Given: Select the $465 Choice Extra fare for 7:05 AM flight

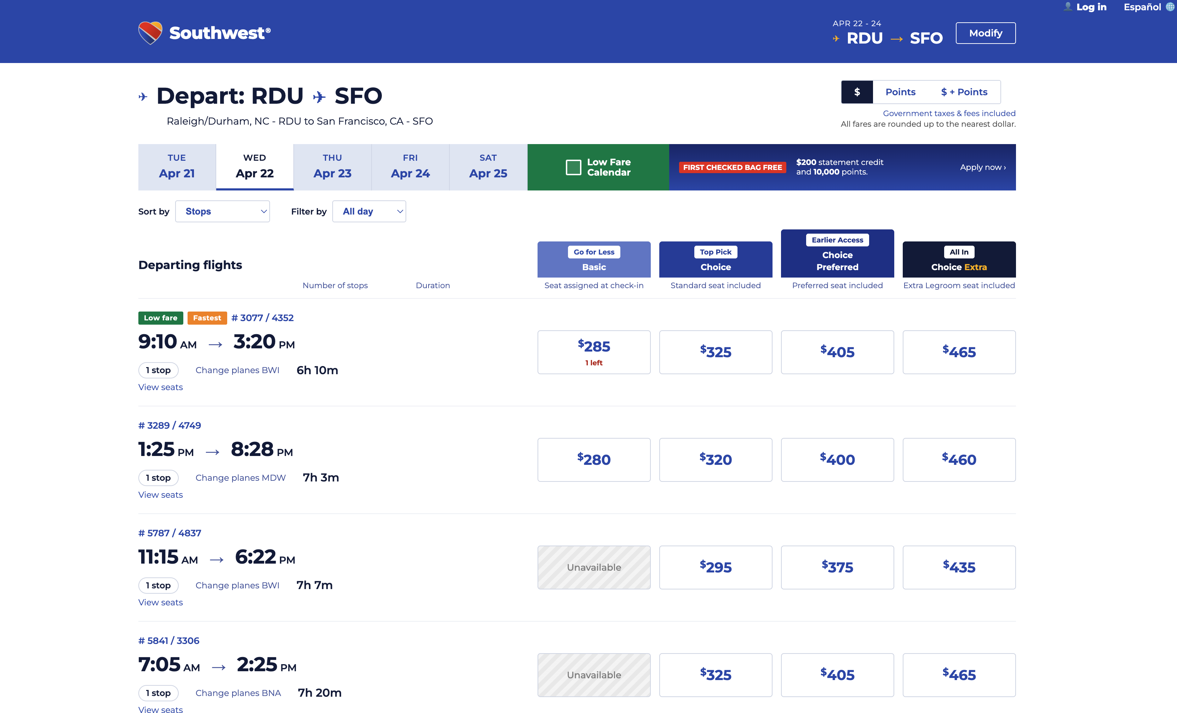Looking at the screenshot, I should [959, 675].
